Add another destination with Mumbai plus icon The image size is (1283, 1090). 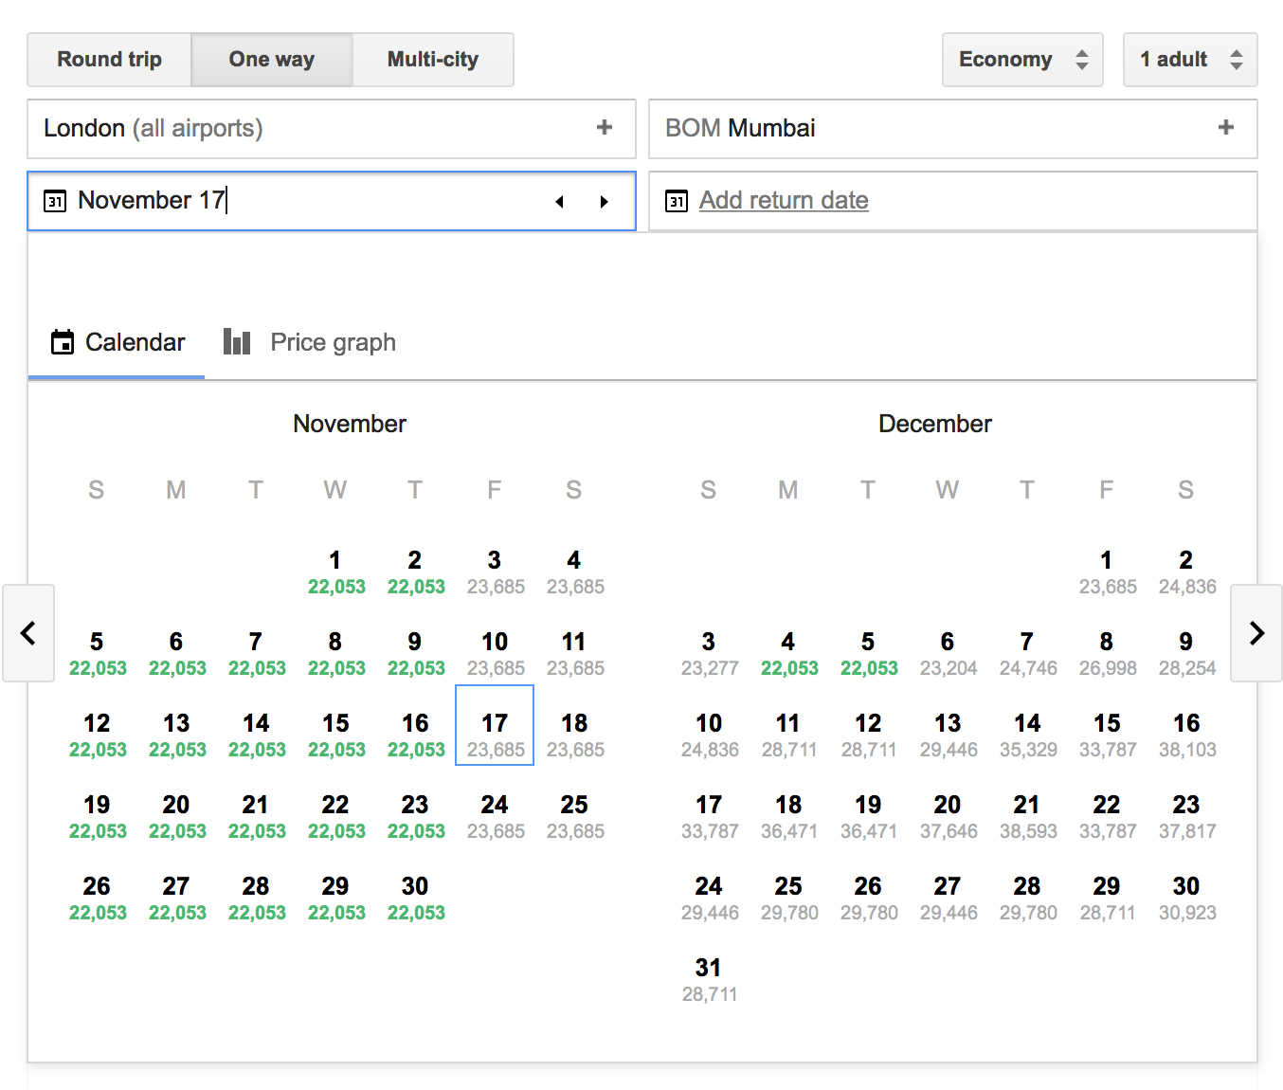1225,128
